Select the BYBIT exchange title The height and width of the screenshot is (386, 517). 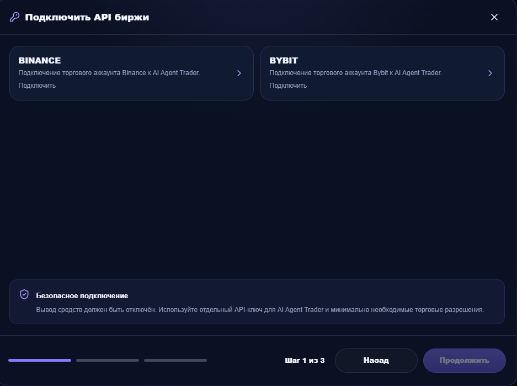[284, 61]
